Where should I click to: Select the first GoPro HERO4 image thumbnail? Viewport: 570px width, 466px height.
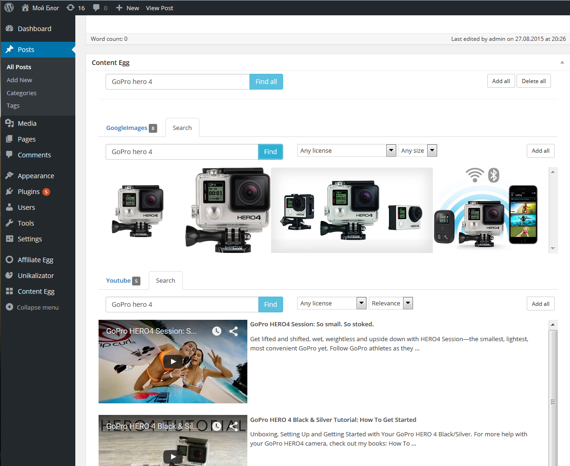pos(138,210)
